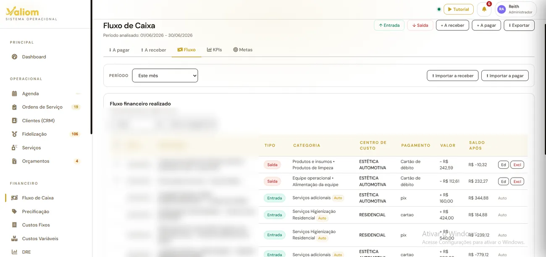Screen dimensions: 546x257
Task: Click the Ordens de Serviço clipboard icon
Action: click(14, 107)
